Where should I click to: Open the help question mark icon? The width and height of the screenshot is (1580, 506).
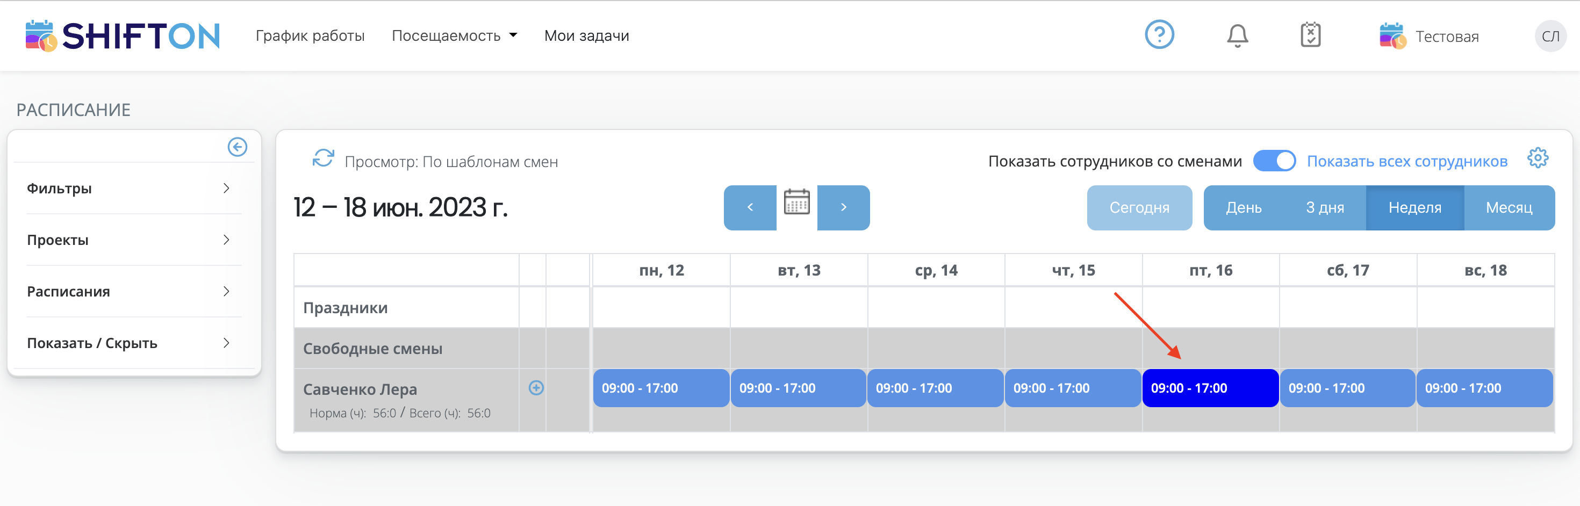pos(1159,34)
